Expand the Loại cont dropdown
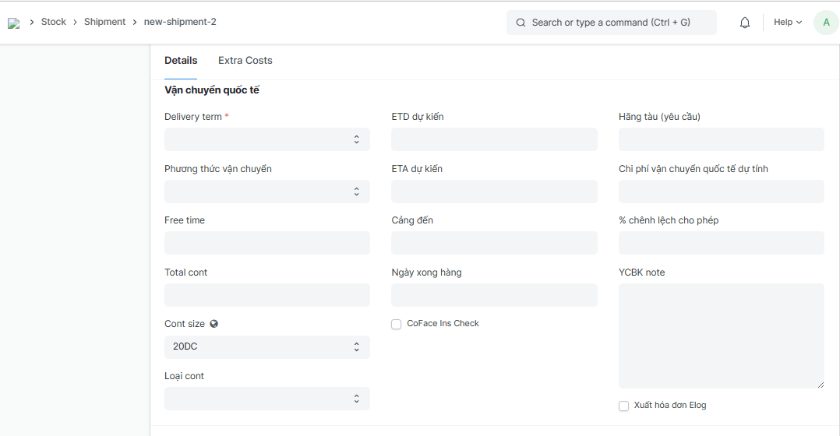The image size is (840, 436). tap(266, 399)
